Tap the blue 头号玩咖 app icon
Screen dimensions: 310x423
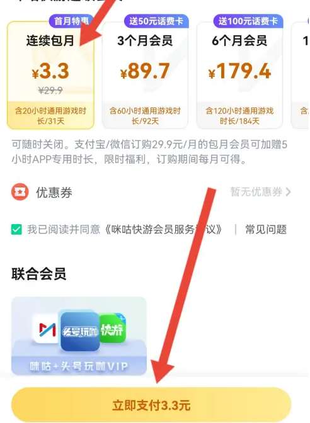tap(80, 332)
